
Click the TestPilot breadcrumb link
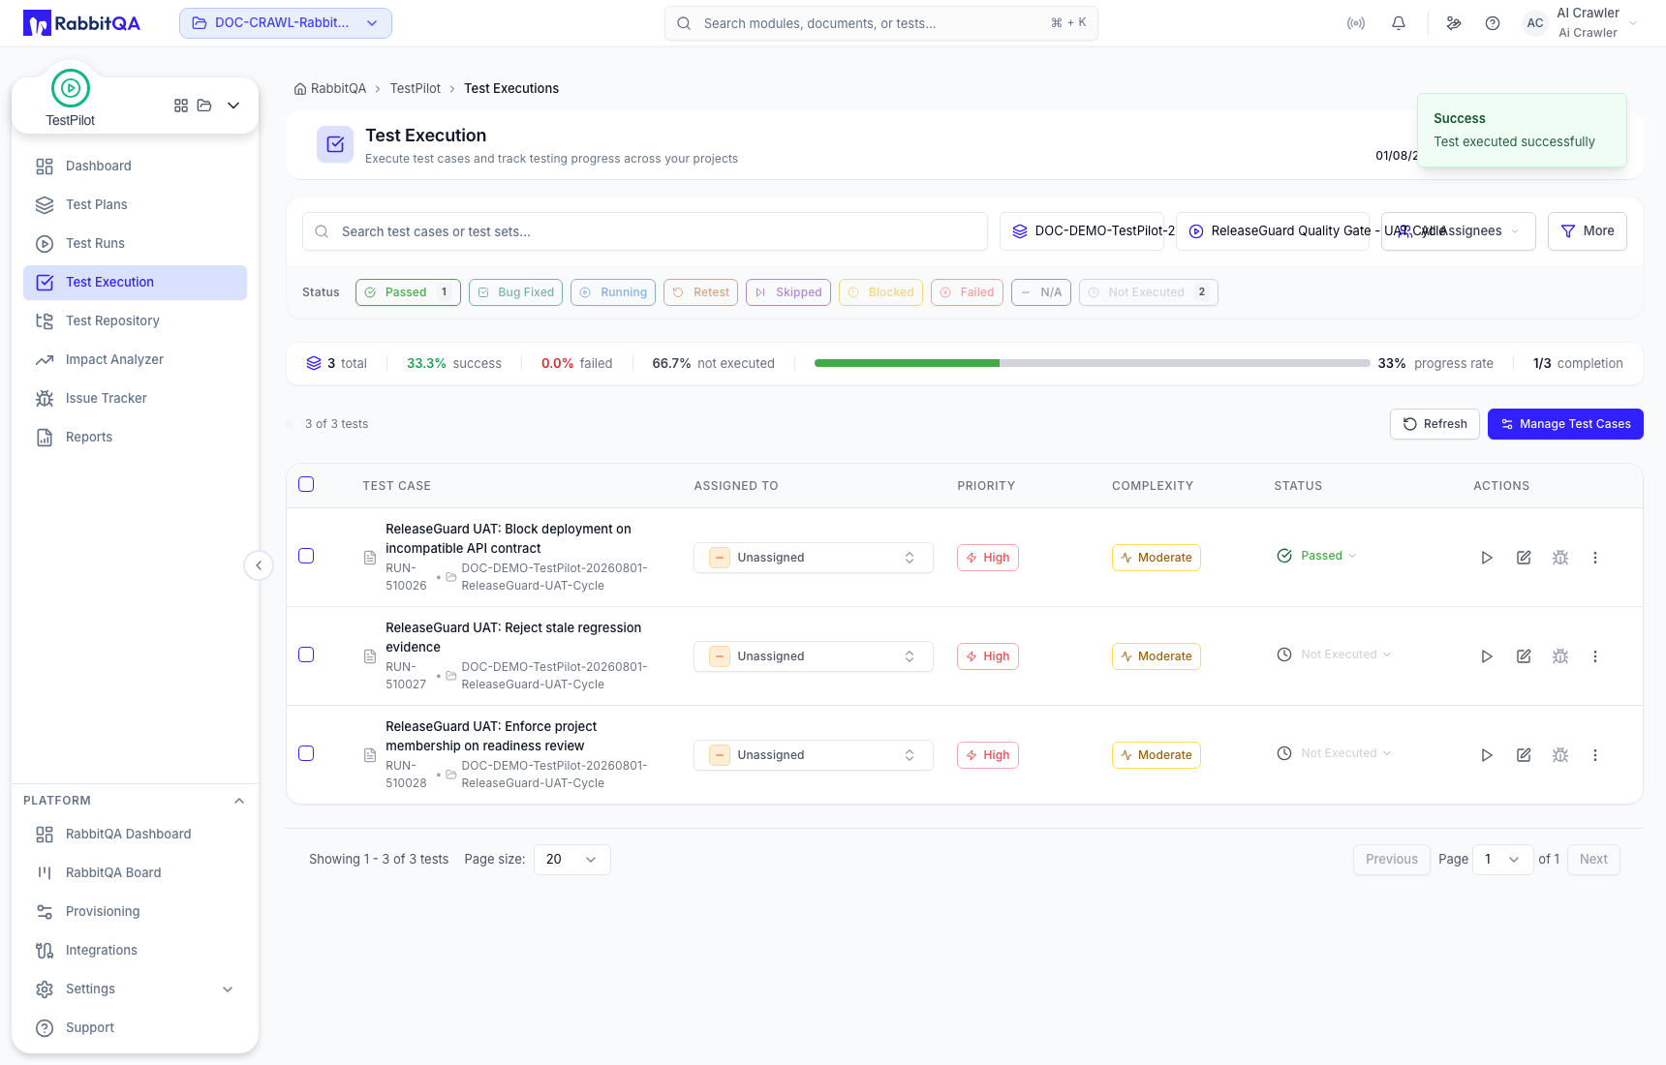tap(416, 89)
